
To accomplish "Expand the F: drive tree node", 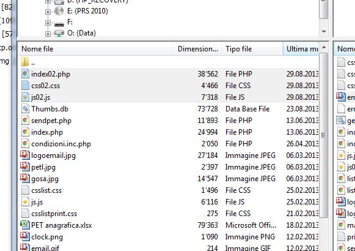I will (48, 23).
